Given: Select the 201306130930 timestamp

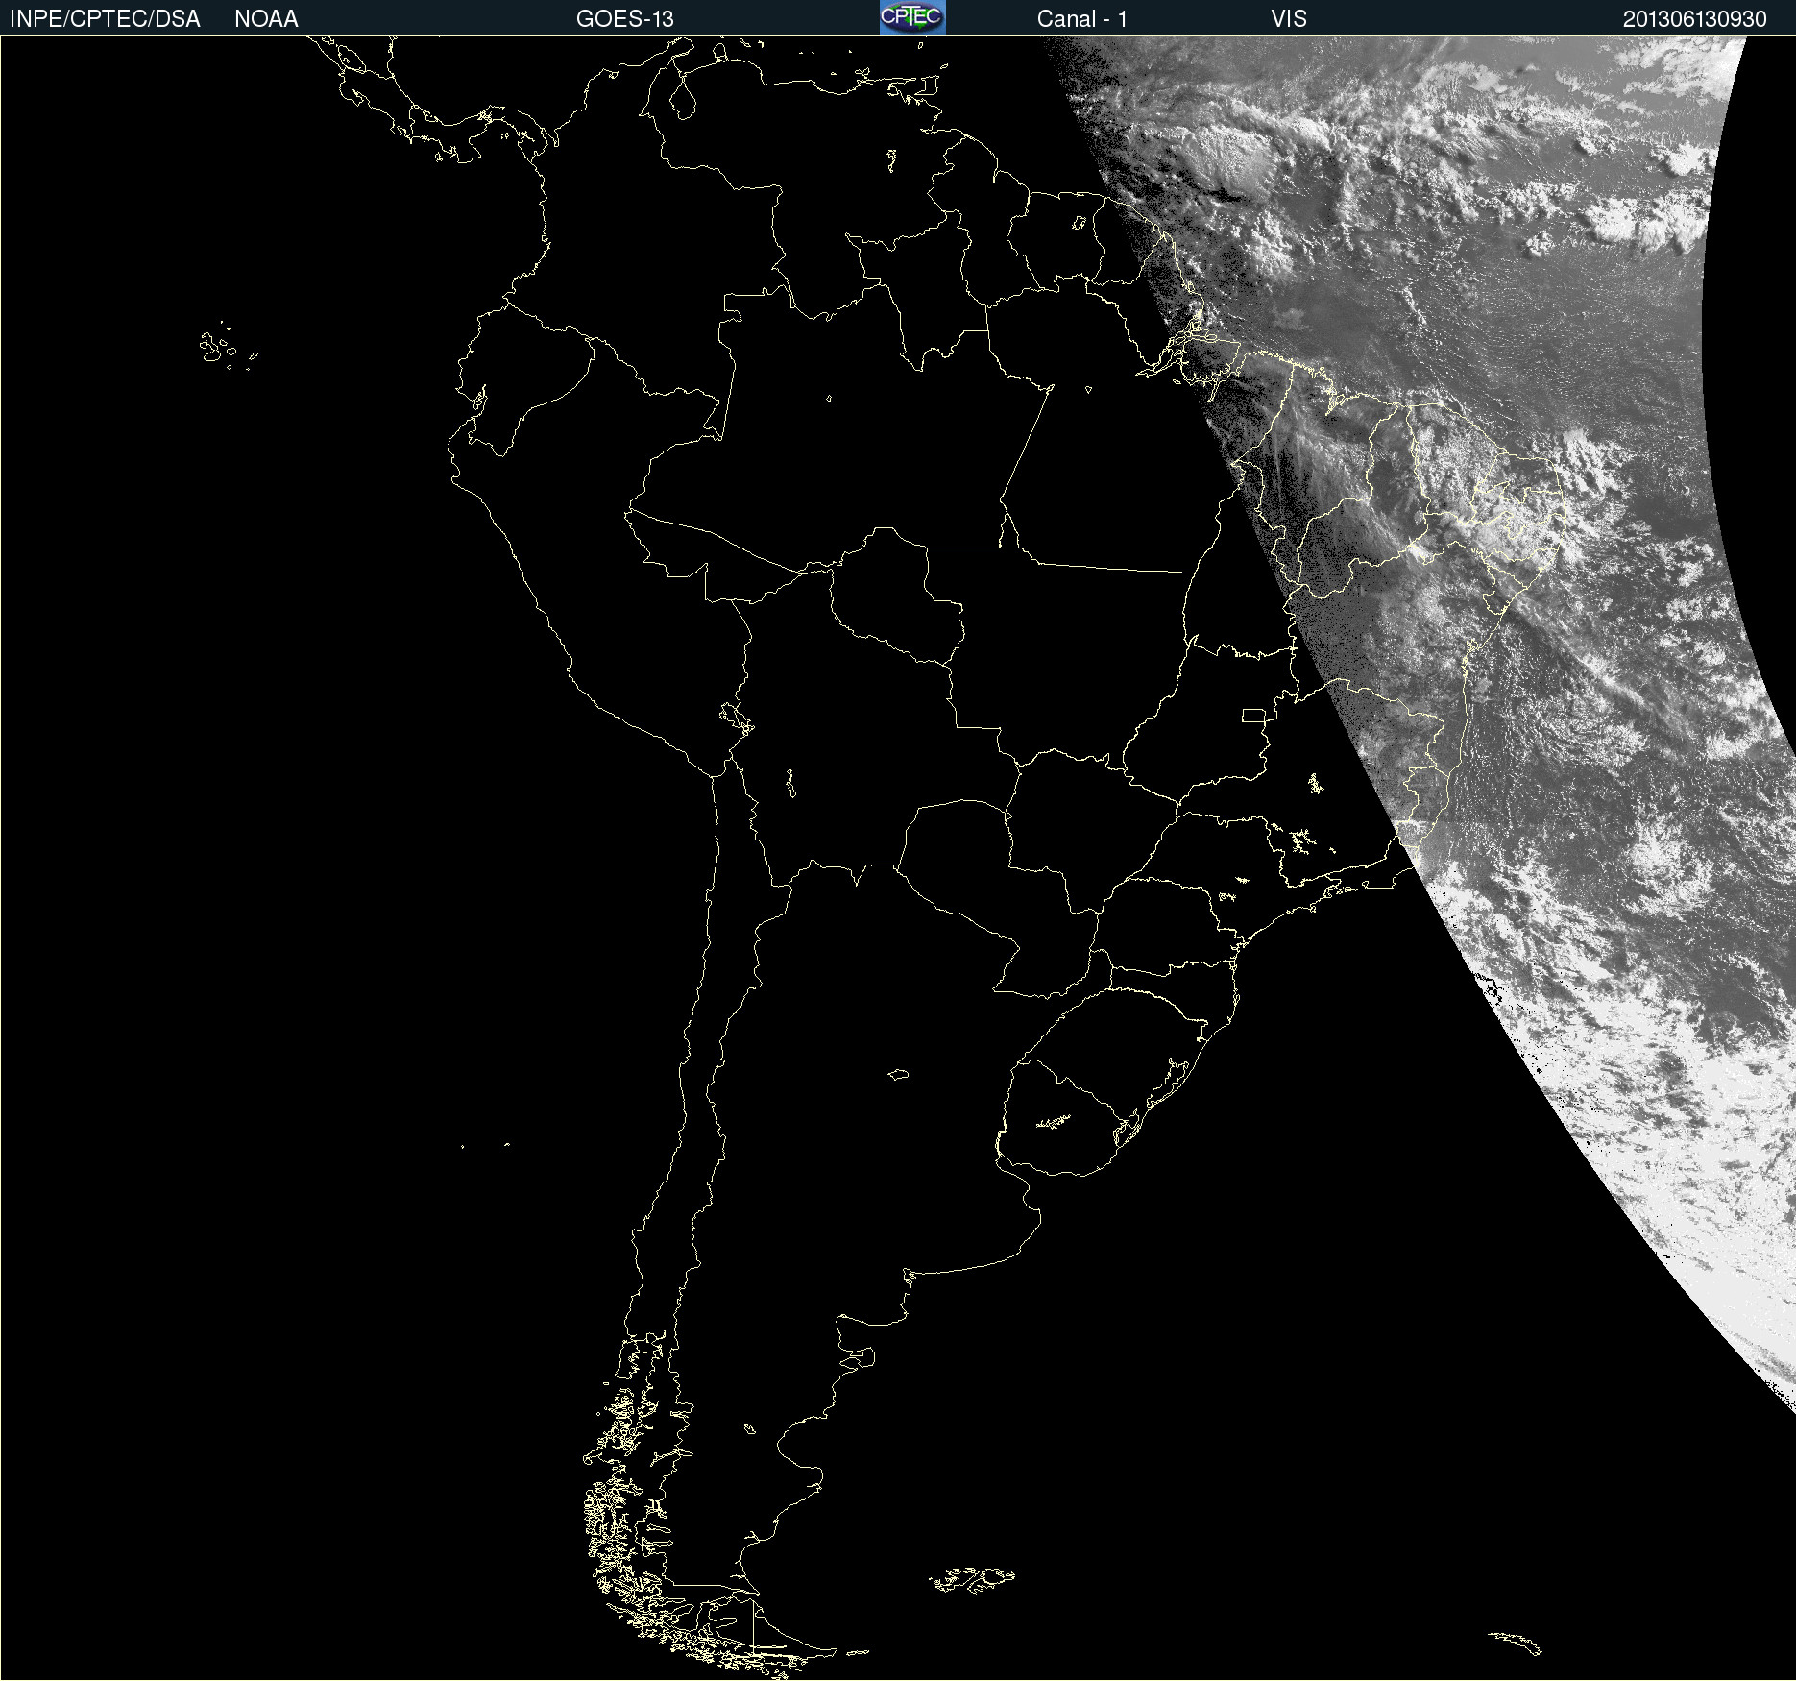Looking at the screenshot, I should pos(1694,19).
